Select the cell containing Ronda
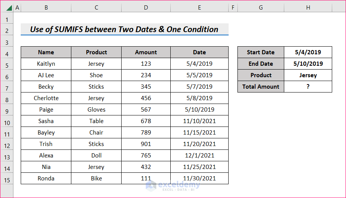346x198 pixels. 46,179
